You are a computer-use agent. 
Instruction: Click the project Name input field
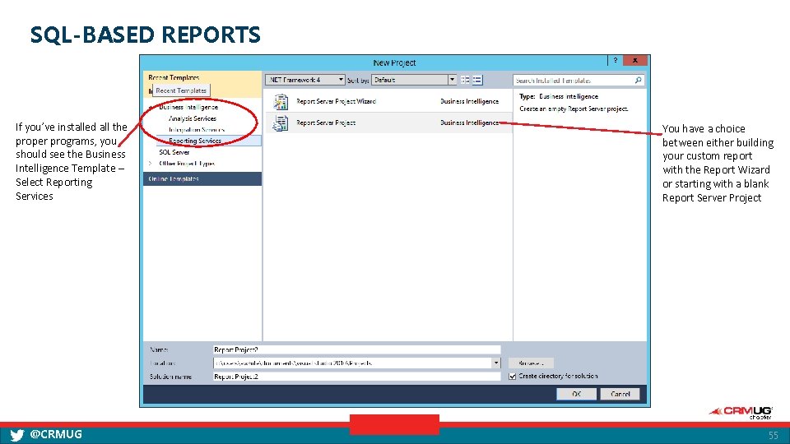(x=356, y=349)
